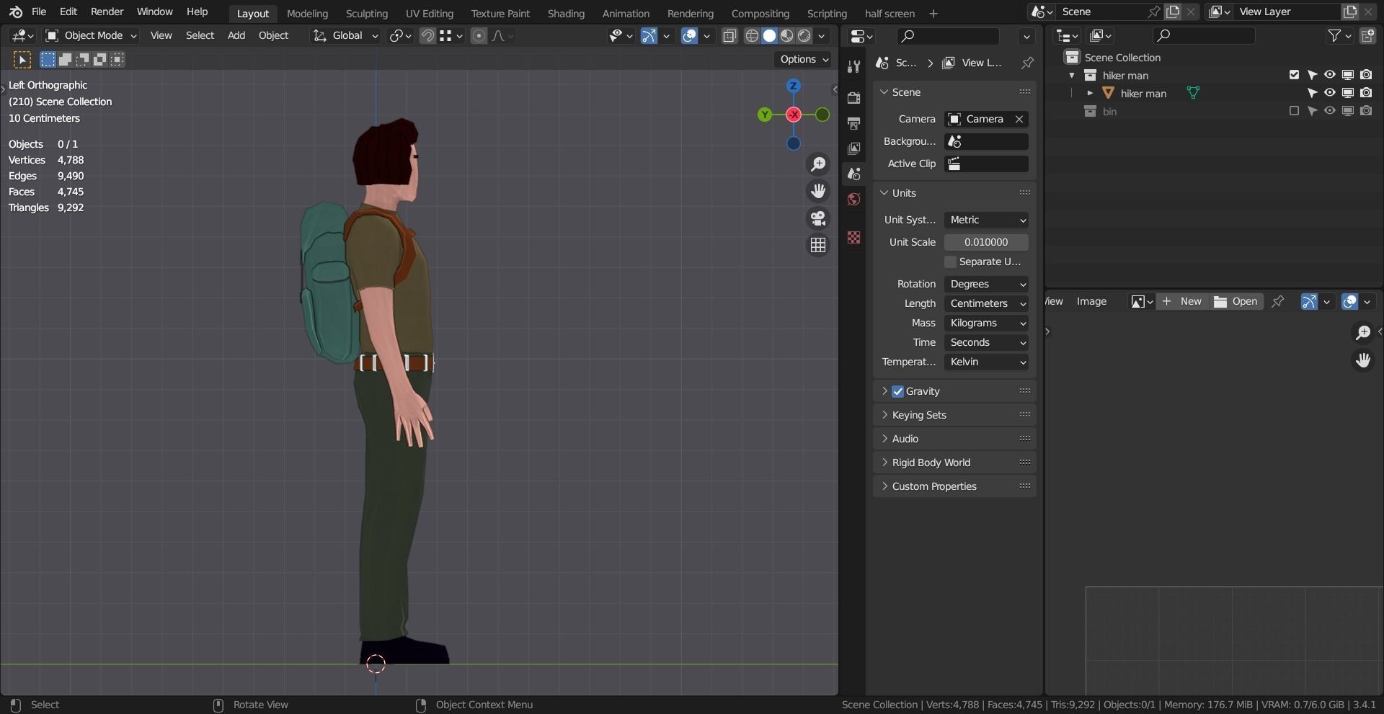Click the green Y axis gizmo handle
The height and width of the screenshot is (714, 1384).
click(x=765, y=115)
